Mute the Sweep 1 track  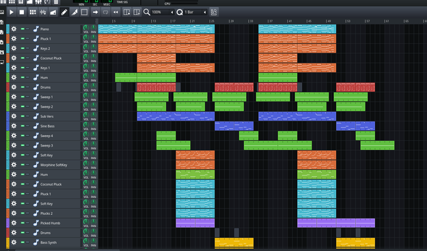(23, 97)
